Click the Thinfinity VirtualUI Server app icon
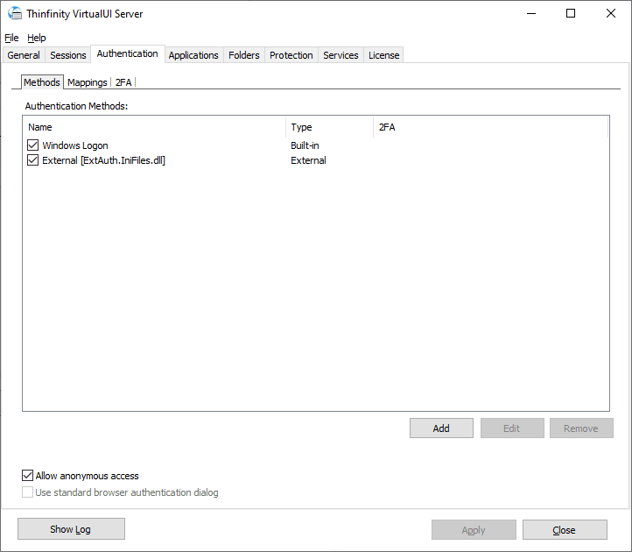The height and width of the screenshot is (552, 632). (15, 13)
